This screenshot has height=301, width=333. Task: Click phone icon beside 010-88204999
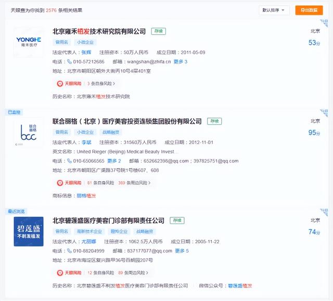[x=69, y=251]
